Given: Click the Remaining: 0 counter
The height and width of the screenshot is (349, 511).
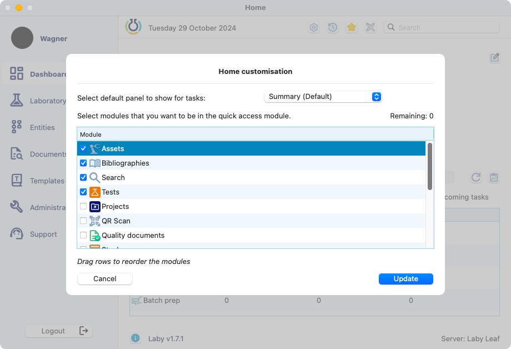Looking at the screenshot, I should pyautogui.click(x=412, y=116).
